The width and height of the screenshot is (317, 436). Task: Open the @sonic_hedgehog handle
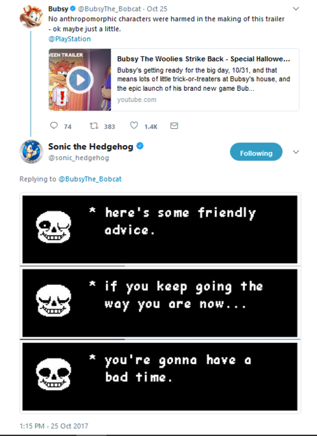coord(79,158)
